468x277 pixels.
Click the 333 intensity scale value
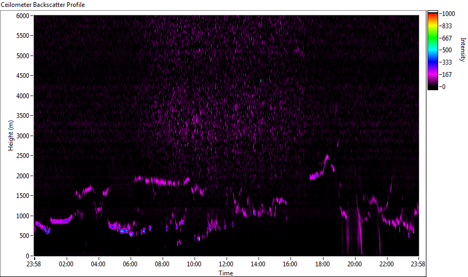[x=447, y=62]
